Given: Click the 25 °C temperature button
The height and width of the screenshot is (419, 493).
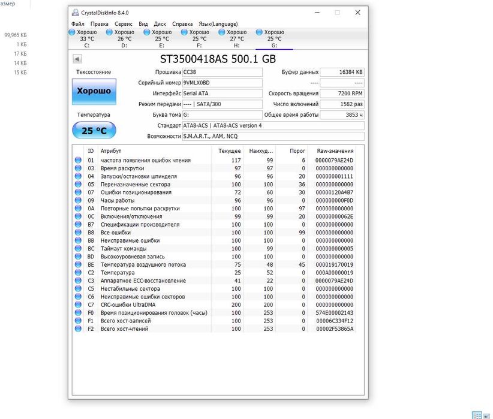Looking at the screenshot, I should point(94,130).
